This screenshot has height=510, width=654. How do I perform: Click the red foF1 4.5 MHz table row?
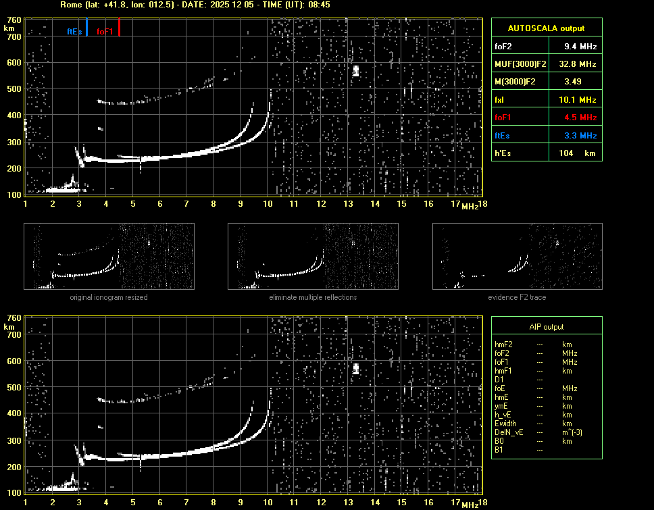[x=546, y=117]
